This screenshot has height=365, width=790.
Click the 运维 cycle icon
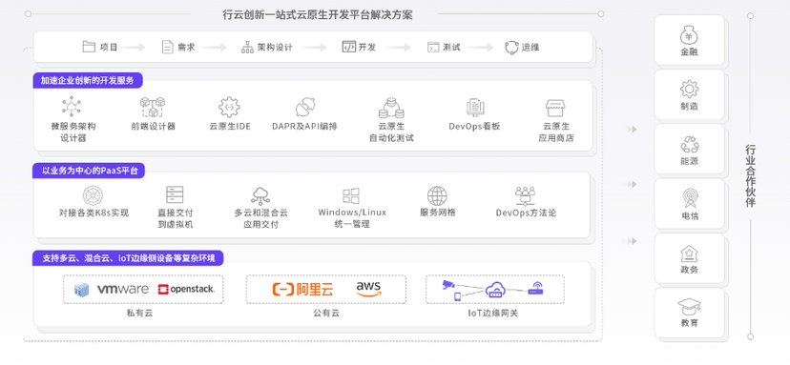tap(512, 48)
